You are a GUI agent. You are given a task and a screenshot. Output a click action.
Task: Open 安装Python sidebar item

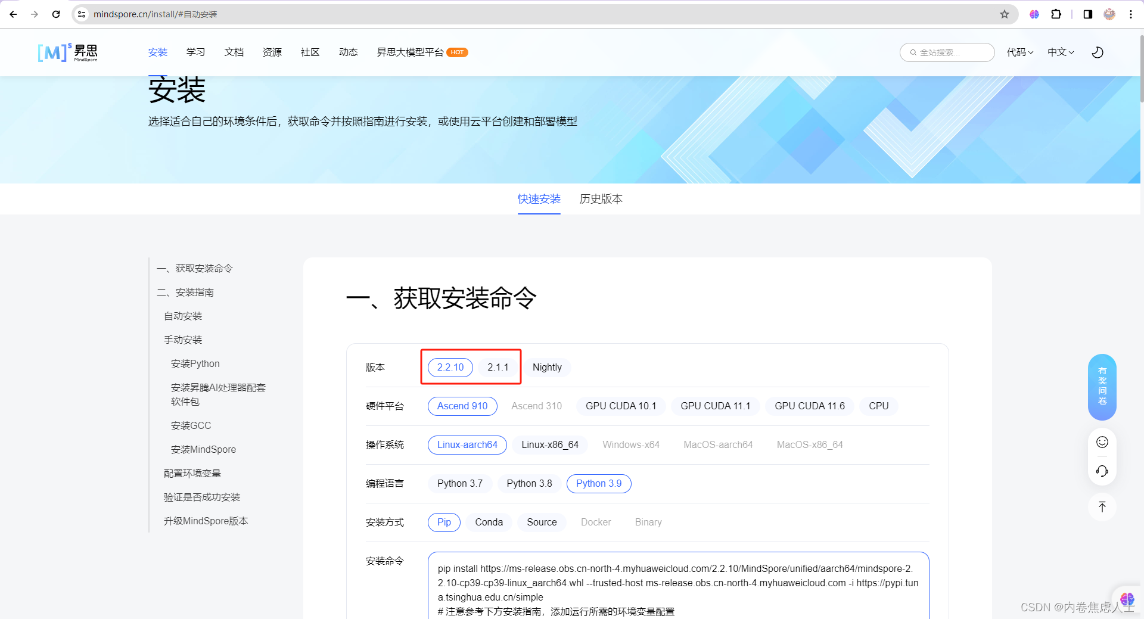click(x=195, y=364)
